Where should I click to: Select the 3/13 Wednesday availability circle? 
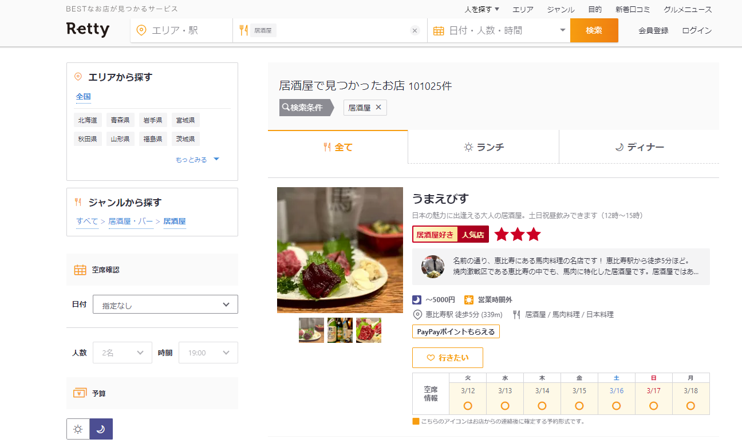(x=505, y=406)
